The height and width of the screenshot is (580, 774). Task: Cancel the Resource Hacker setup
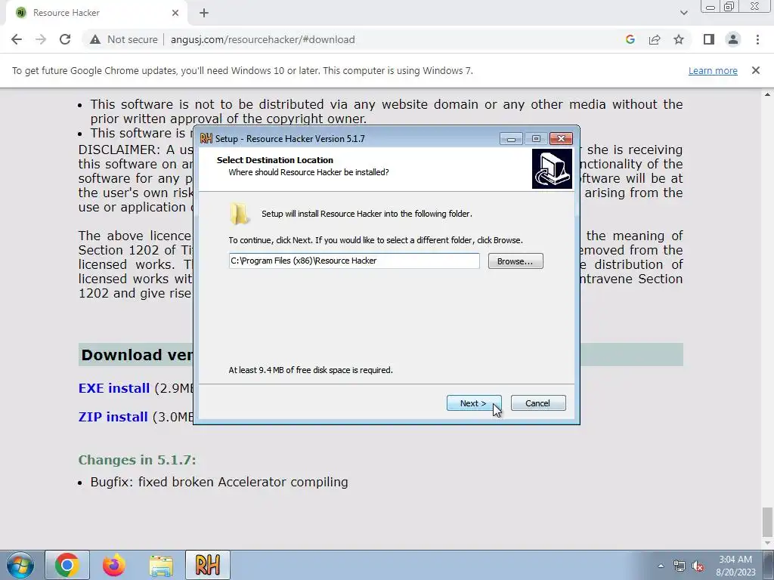pyautogui.click(x=538, y=403)
